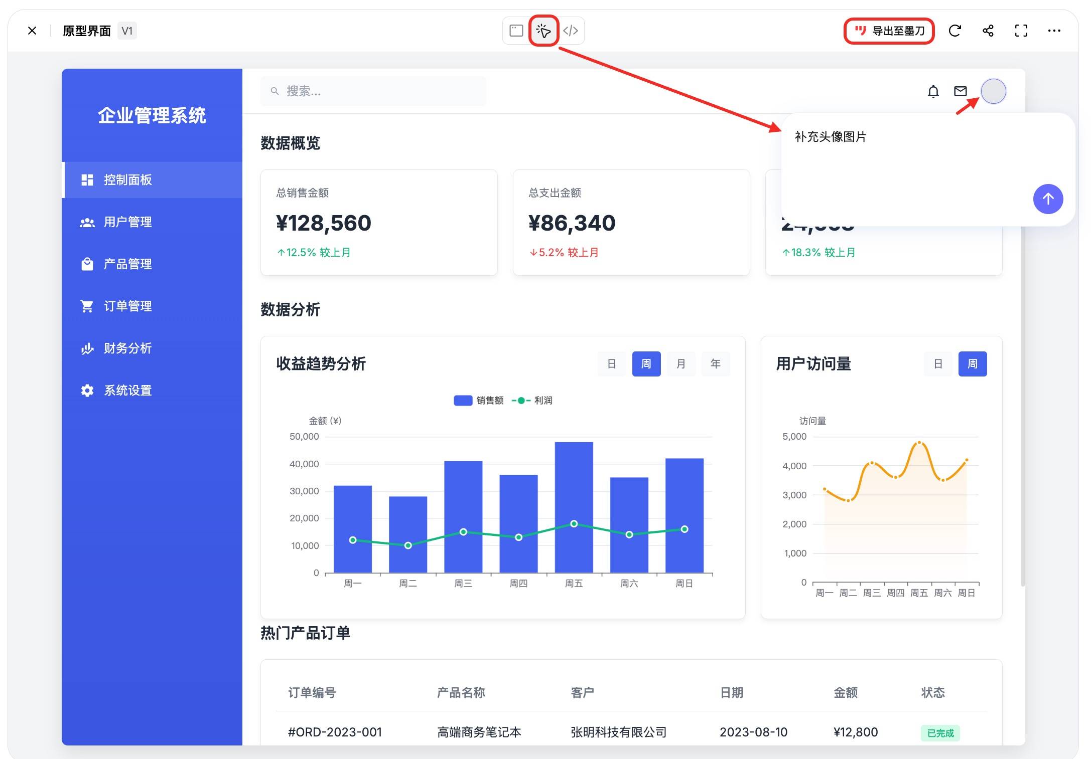Click the search magnifier icon
Image resolution: width=1091 pixels, height=759 pixels.
275,91
